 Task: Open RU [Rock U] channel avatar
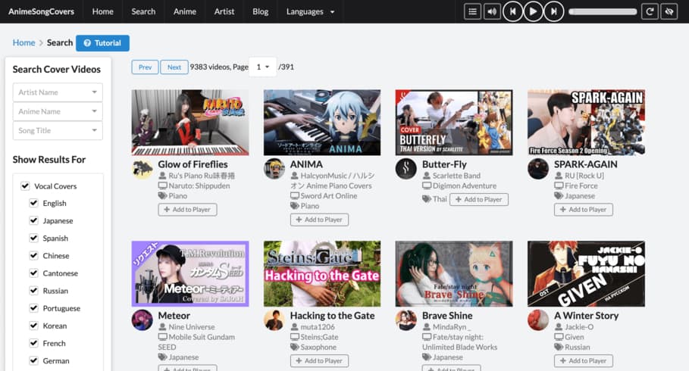click(538, 169)
